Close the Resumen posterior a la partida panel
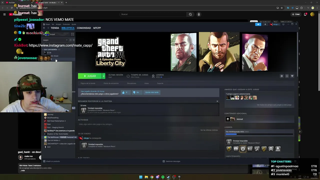Image resolution: width=320 pixels, height=180 pixels. pos(217,101)
